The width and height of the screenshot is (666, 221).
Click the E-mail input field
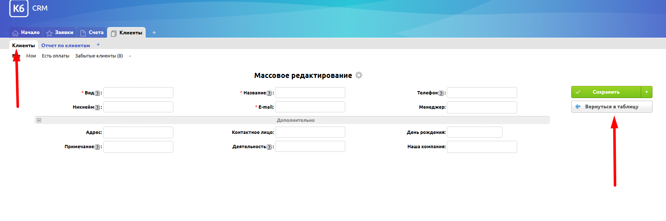click(310, 107)
